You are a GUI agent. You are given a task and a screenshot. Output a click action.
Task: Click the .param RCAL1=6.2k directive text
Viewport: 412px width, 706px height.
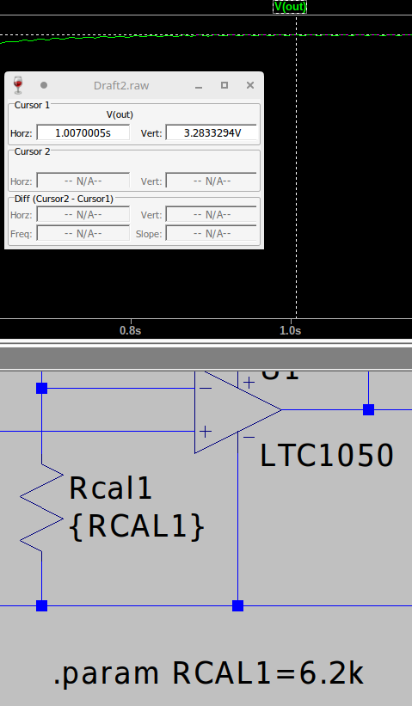point(208,673)
